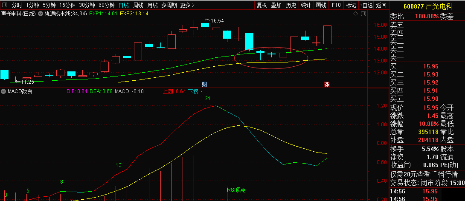This screenshot has height=201, width=465.
Task: Click the 叠加 overlay button
Action: 276,5
